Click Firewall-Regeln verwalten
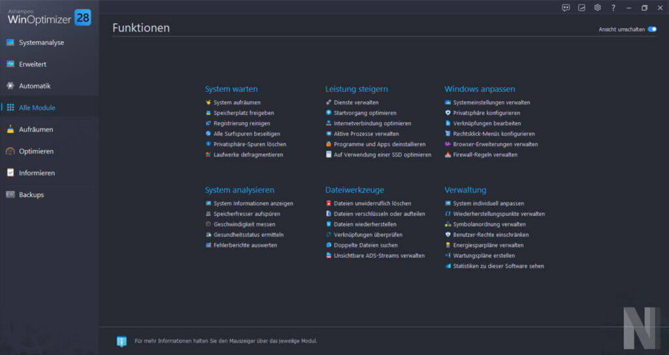 [485, 155]
